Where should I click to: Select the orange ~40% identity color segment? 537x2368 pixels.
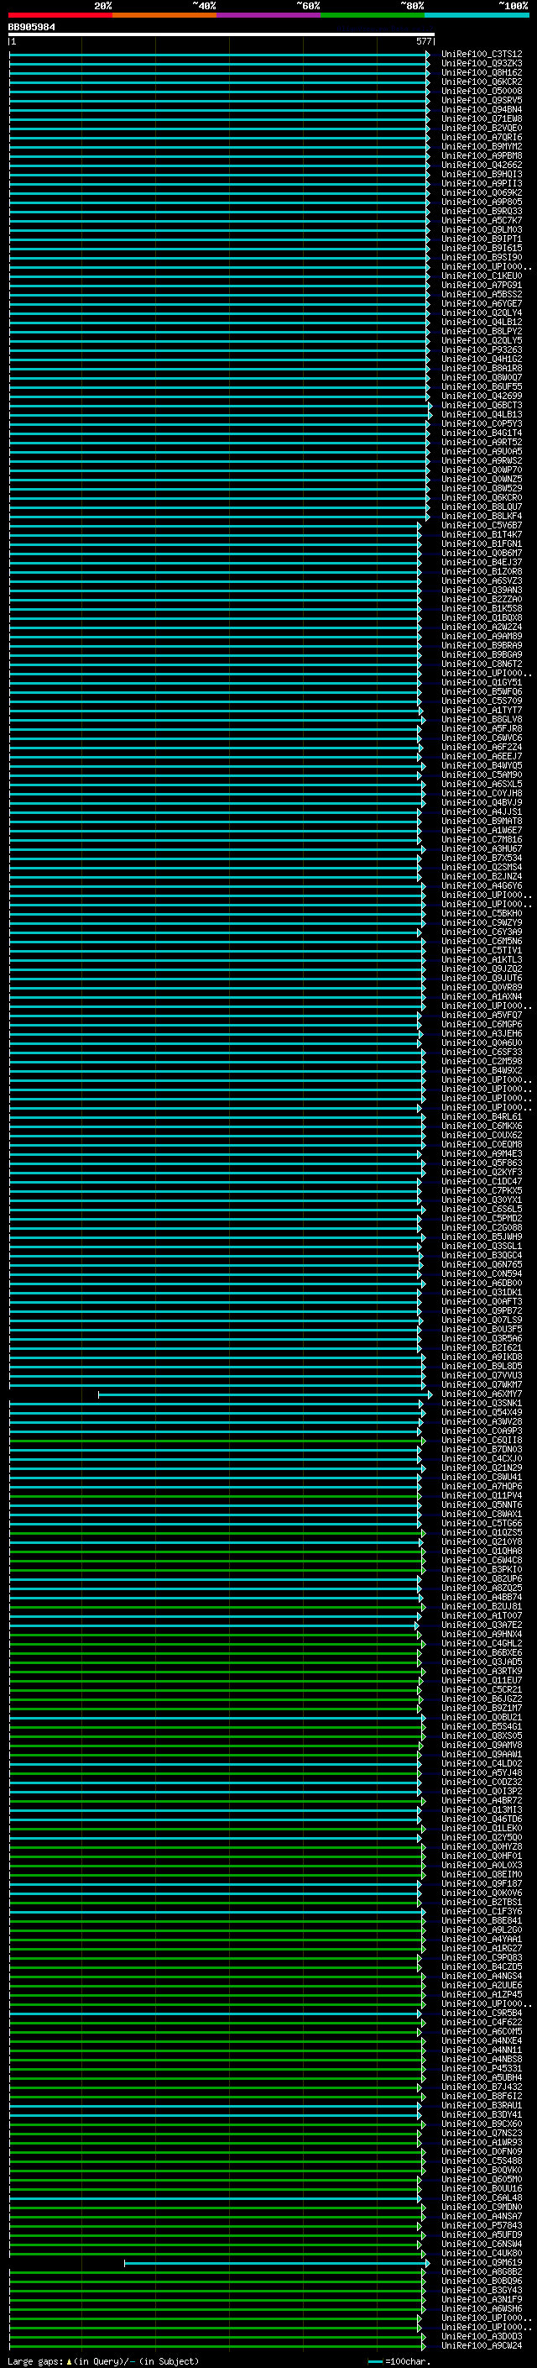[x=165, y=15]
